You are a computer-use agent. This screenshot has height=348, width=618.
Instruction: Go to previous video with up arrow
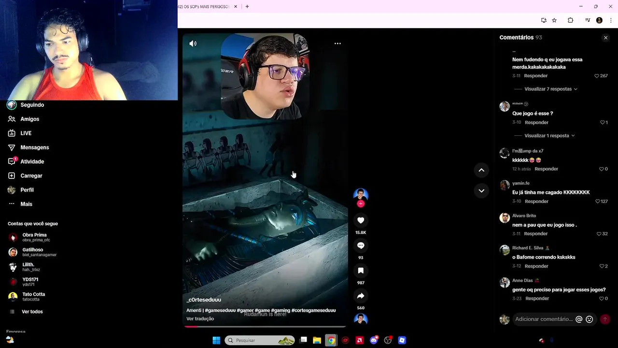(x=481, y=170)
